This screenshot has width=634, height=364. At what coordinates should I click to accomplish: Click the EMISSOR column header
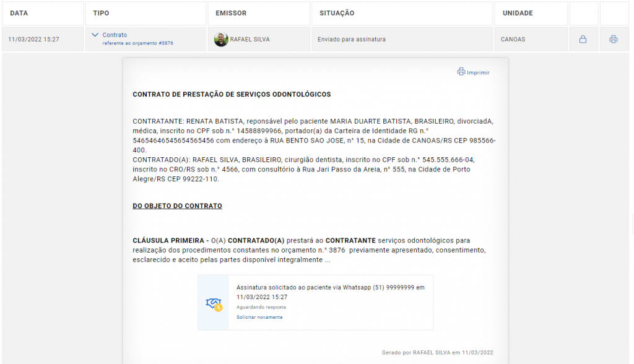point(231,13)
